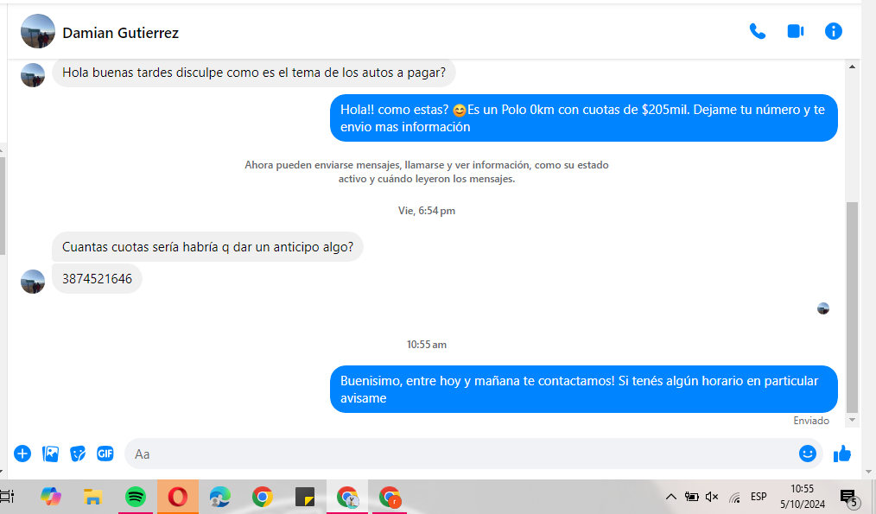
Task: Open Damian Gutierrez's header profile picture
Action: pyautogui.click(x=38, y=31)
